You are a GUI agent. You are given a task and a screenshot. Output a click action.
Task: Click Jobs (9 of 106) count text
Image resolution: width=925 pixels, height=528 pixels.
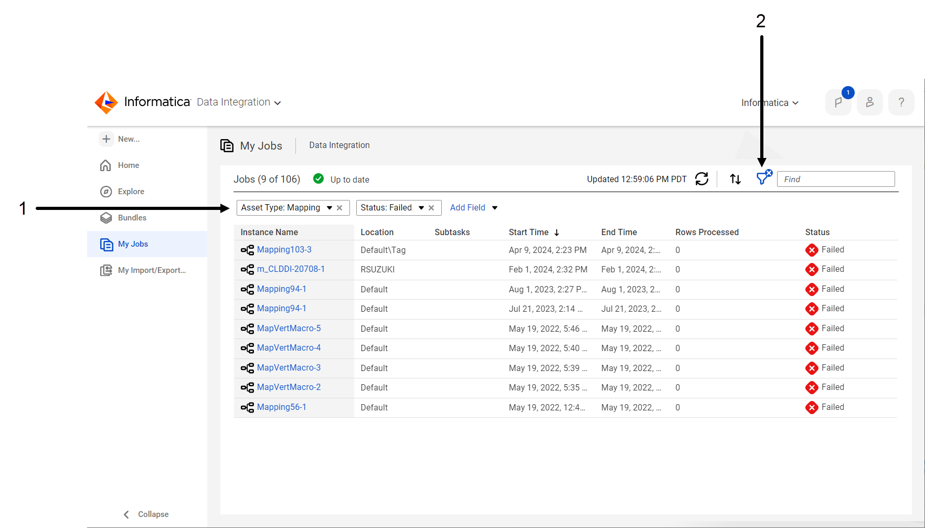point(267,179)
